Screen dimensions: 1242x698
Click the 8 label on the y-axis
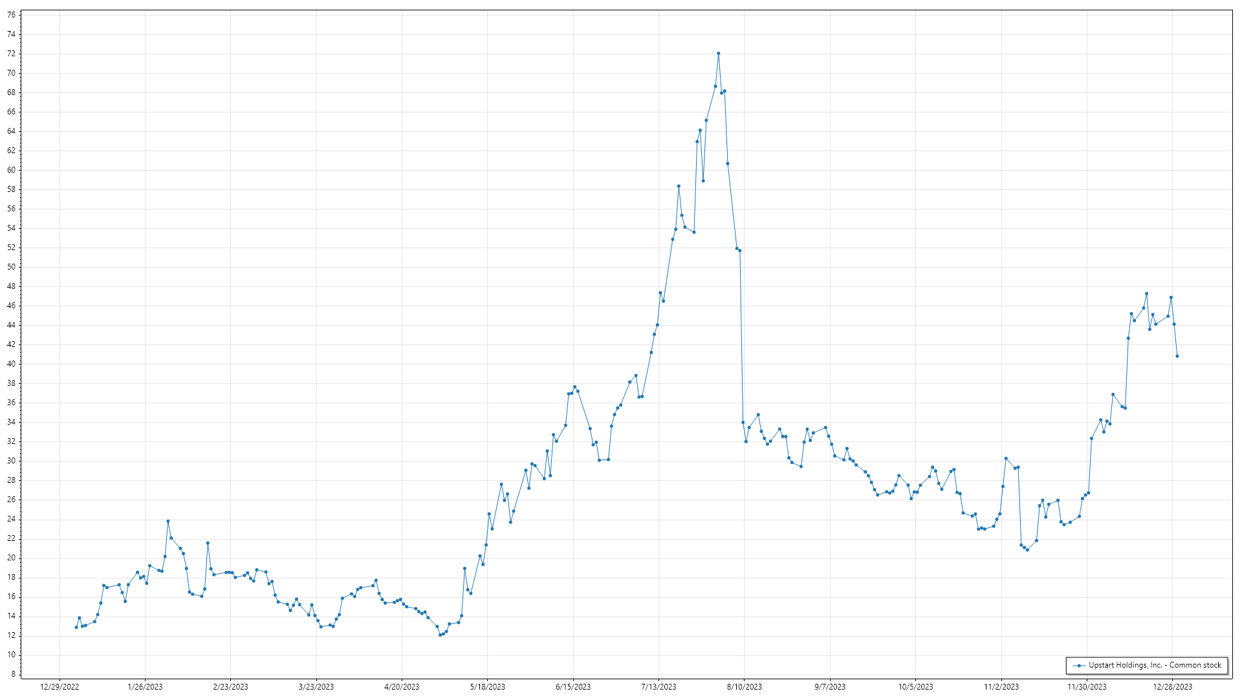tap(14, 674)
